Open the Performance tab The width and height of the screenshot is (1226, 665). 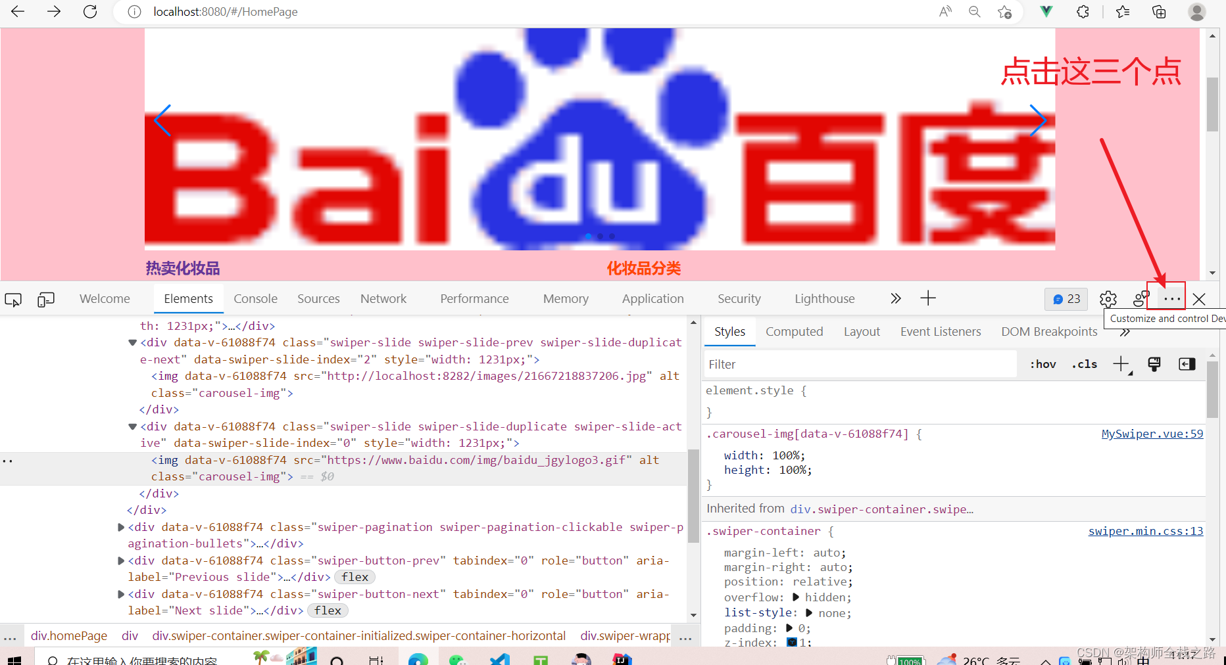click(x=474, y=299)
